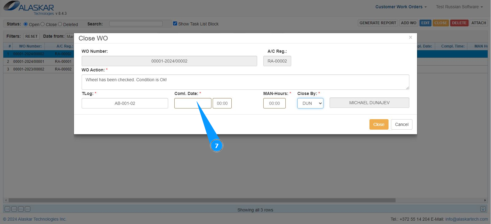Select the Open status radio button
Image resolution: width=491 pixels, height=224 pixels.
pos(26,24)
